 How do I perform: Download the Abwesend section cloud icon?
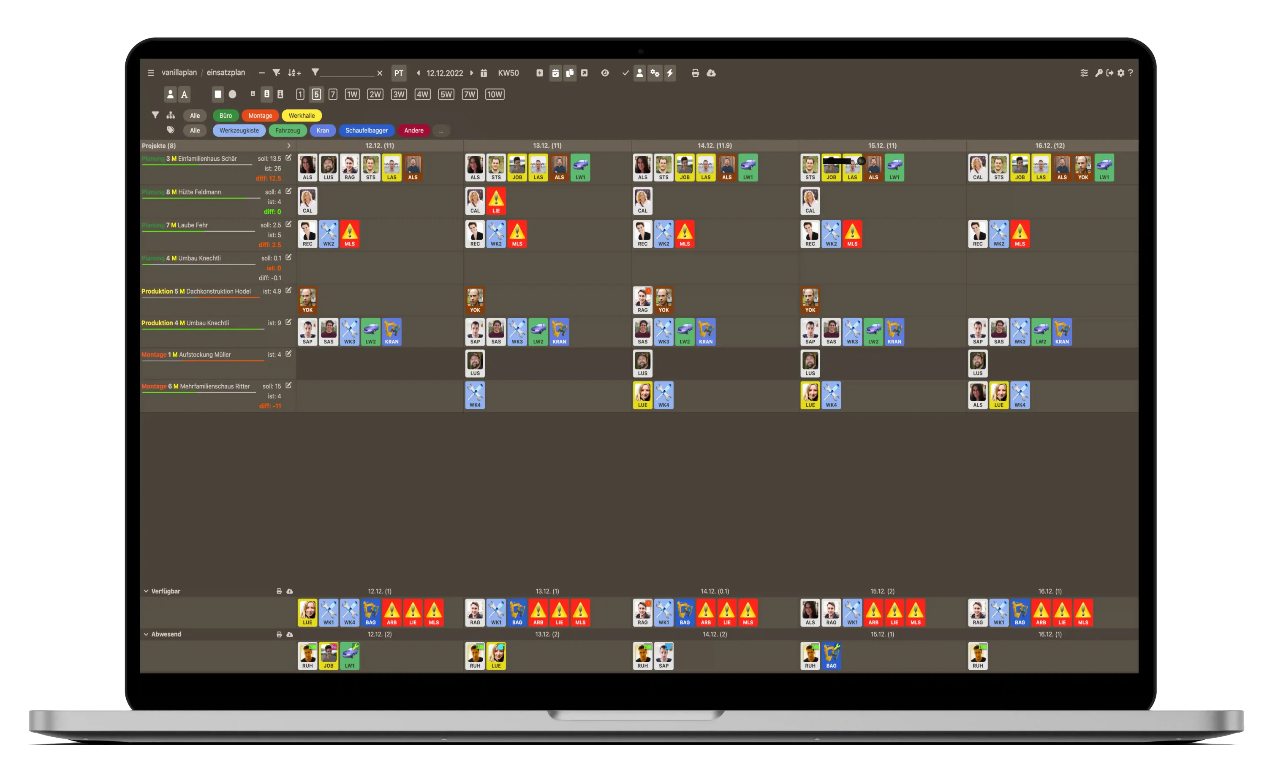[290, 634]
